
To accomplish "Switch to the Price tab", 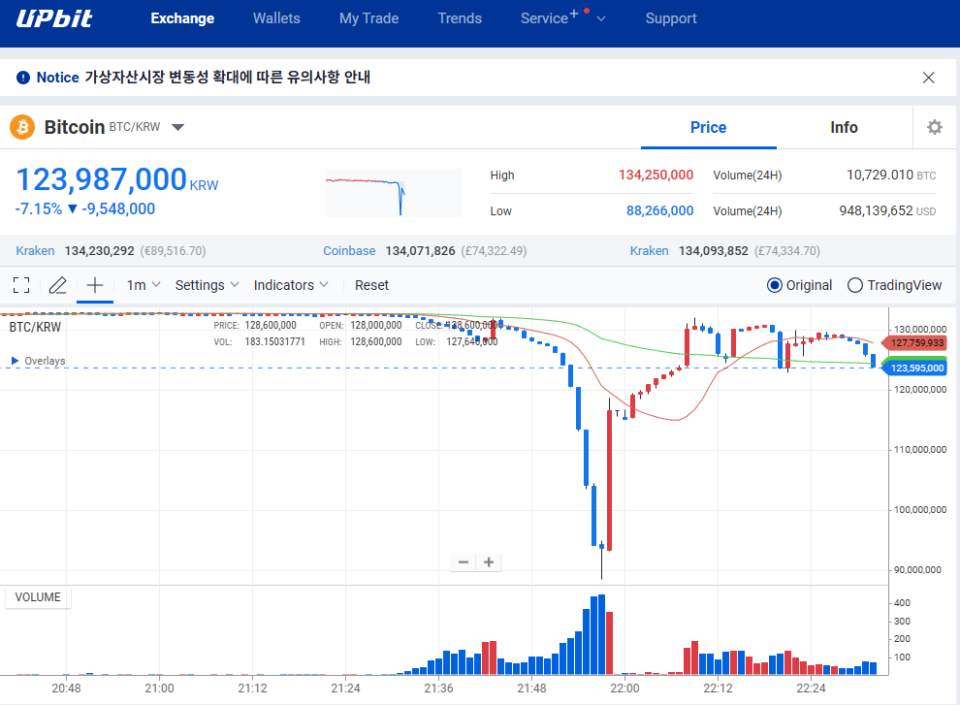I will coord(709,127).
